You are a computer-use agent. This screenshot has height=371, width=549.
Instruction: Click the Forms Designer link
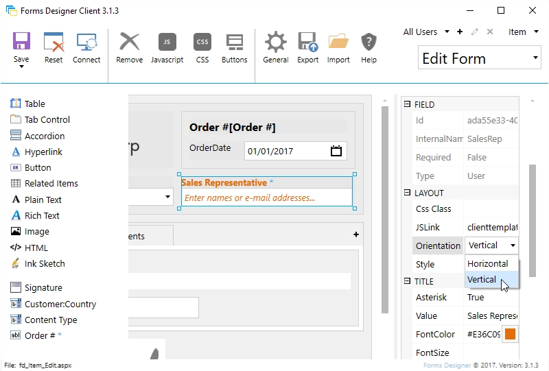coord(447,365)
